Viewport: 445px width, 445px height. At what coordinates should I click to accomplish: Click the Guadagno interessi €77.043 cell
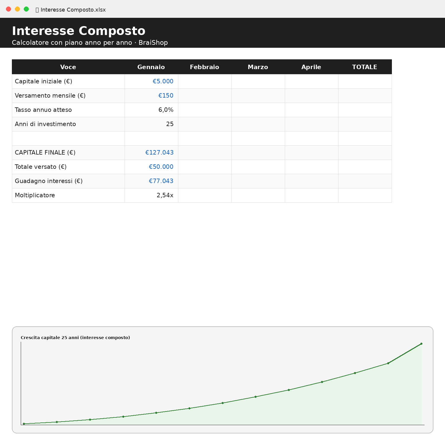coord(151,181)
